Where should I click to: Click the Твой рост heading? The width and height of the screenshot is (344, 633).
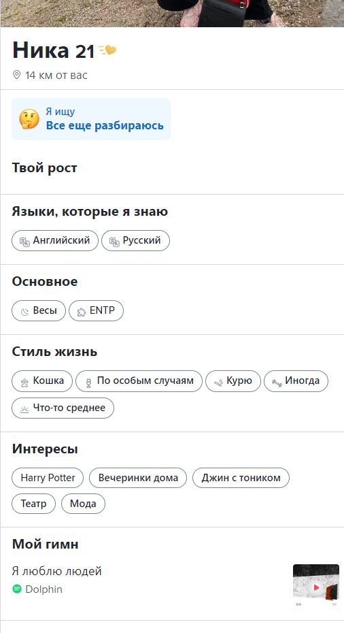coord(44,168)
